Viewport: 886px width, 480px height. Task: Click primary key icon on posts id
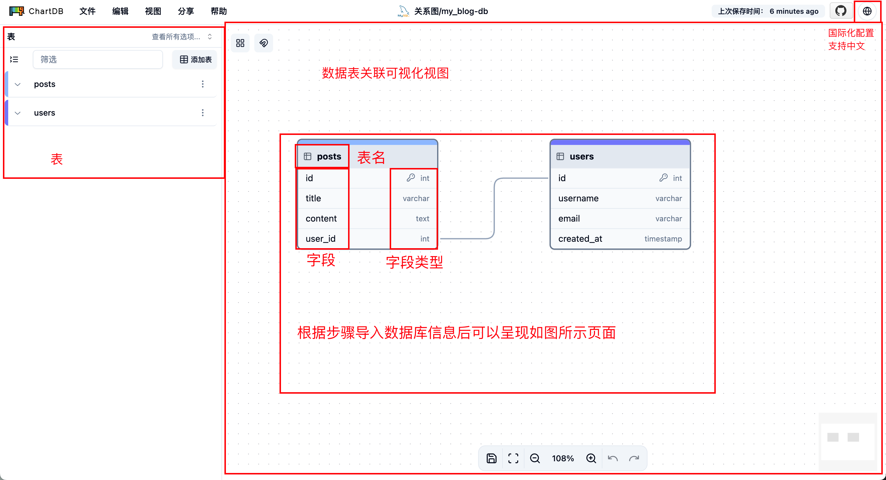click(x=411, y=178)
